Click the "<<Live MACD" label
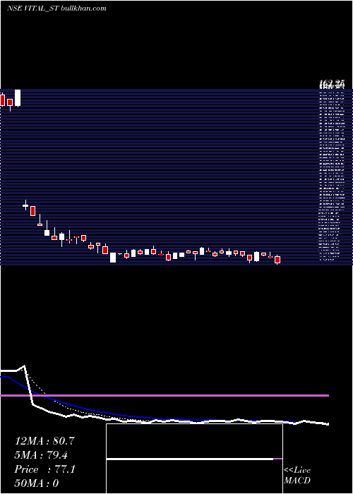The image size is (353, 494). click(297, 475)
